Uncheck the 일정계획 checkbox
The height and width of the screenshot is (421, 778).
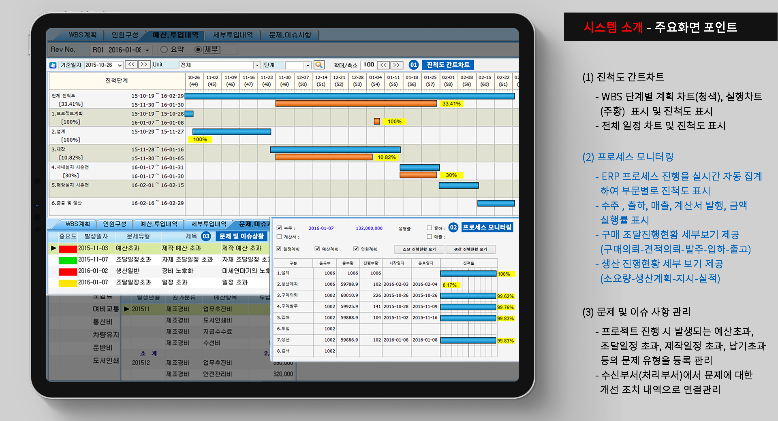(278, 249)
